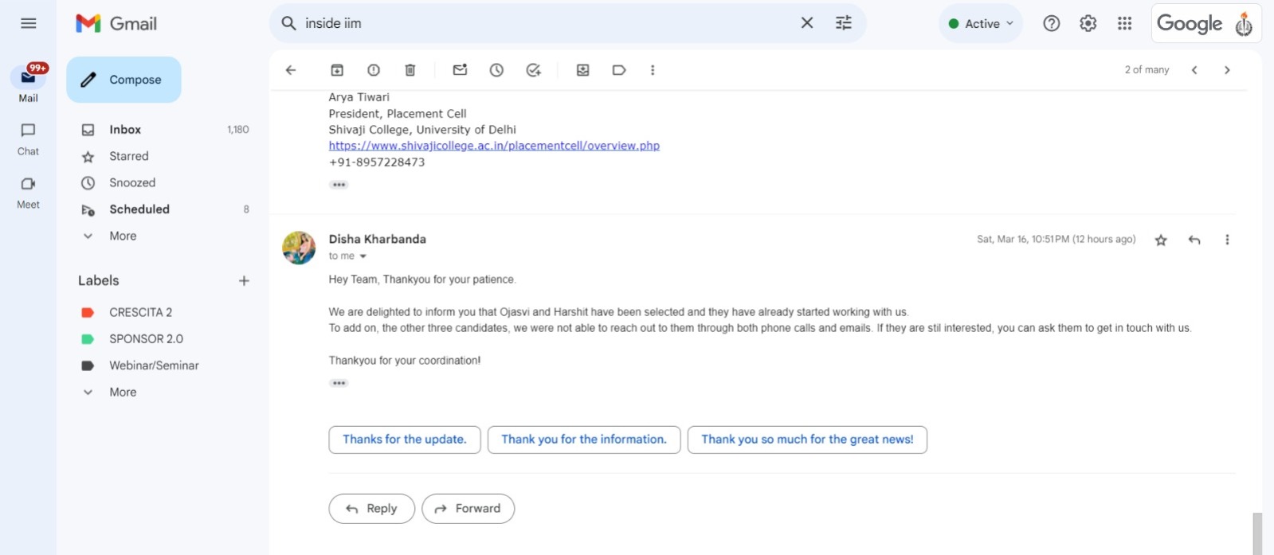Show search options filter icon

(844, 23)
